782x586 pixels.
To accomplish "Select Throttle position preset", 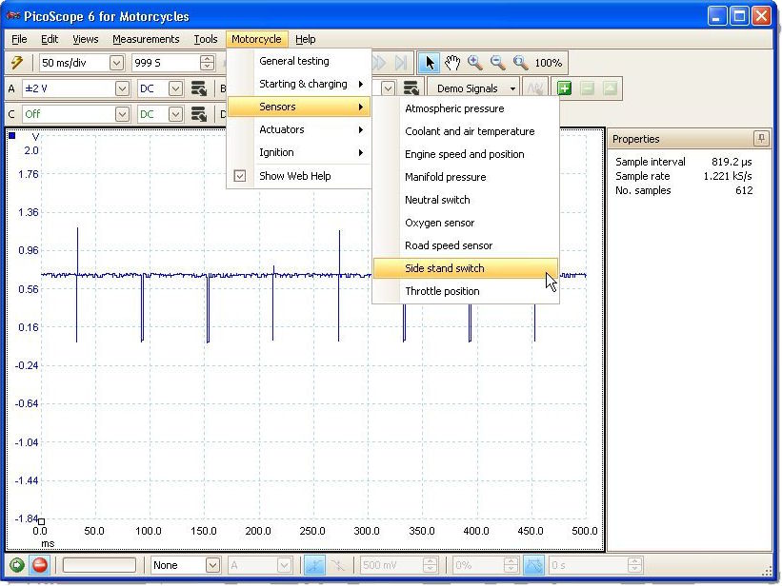I will 466,291.
